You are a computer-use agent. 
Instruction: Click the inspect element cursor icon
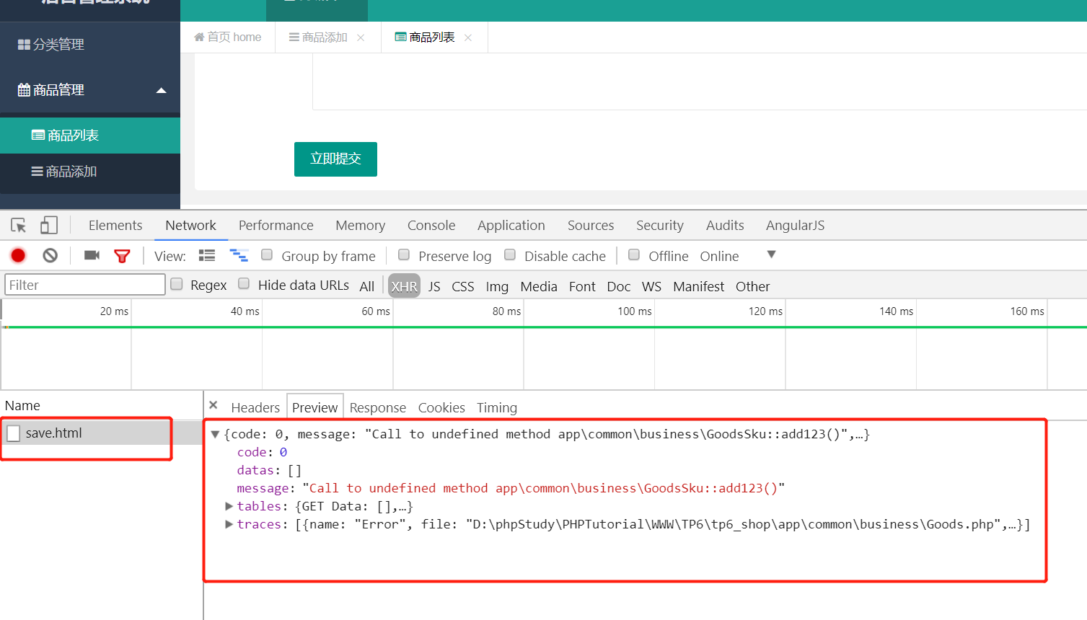coord(19,226)
